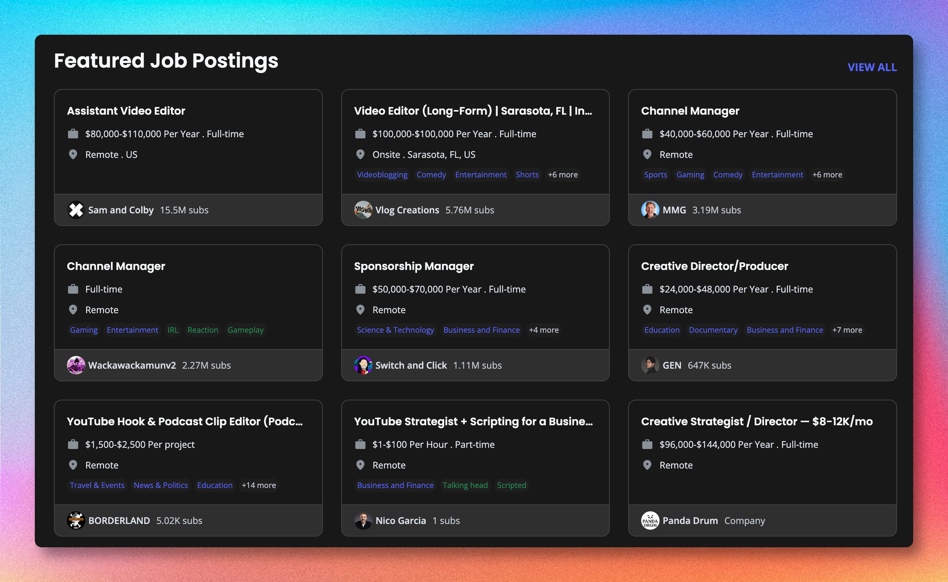Click the MMG channel avatar
948x582 pixels.
pyautogui.click(x=650, y=210)
